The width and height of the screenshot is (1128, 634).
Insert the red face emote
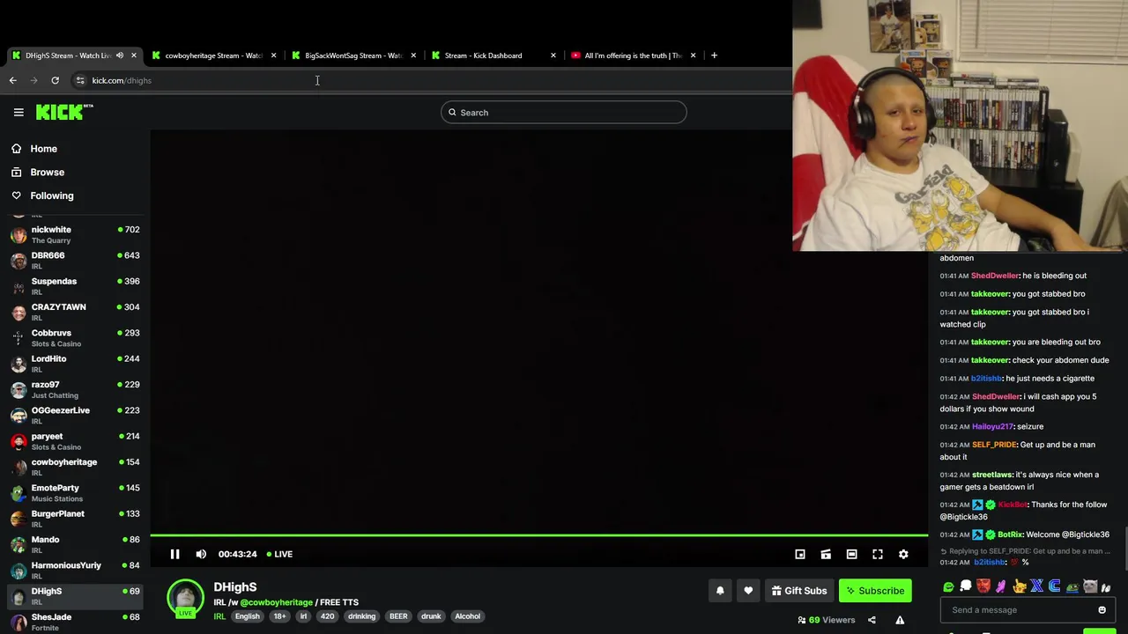(x=983, y=586)
